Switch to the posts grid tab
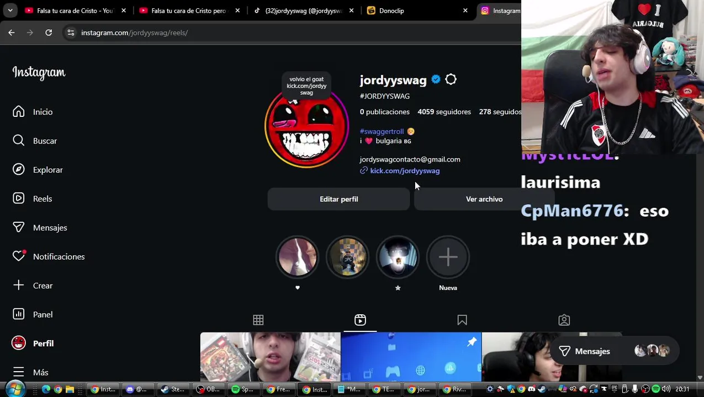The height and width of the screenshot is (397, 704). [x=258, y=320]
